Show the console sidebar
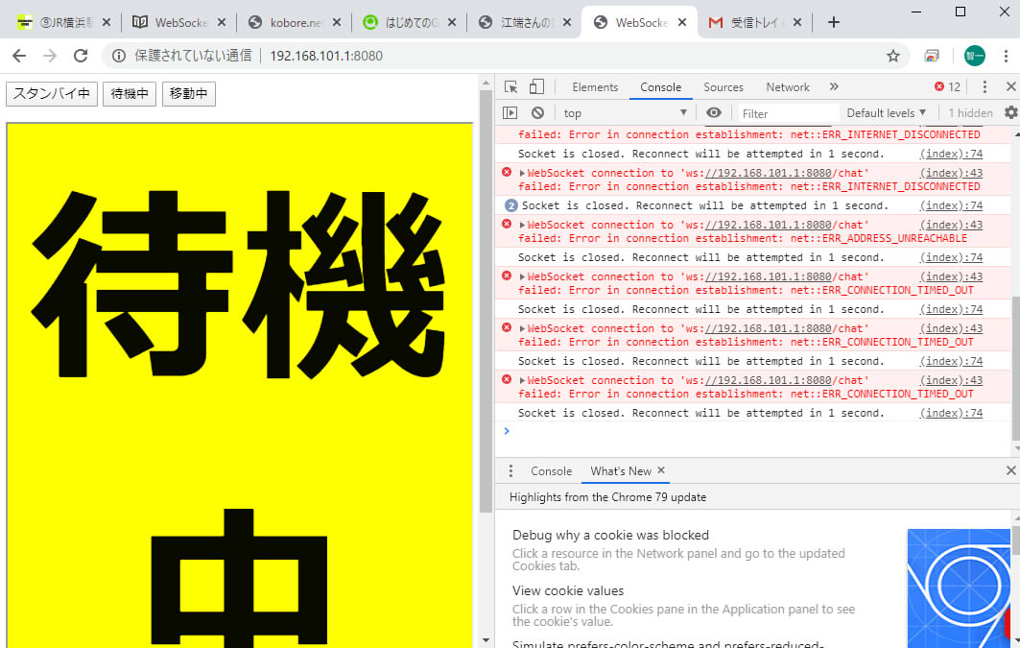The width and height of the screenshot is (1020, 648). pyautogui.click(x=510, y=113)
